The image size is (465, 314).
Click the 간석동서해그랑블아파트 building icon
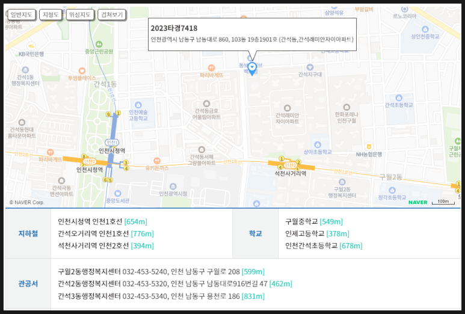pyautogui.click(x=202, y=149)
